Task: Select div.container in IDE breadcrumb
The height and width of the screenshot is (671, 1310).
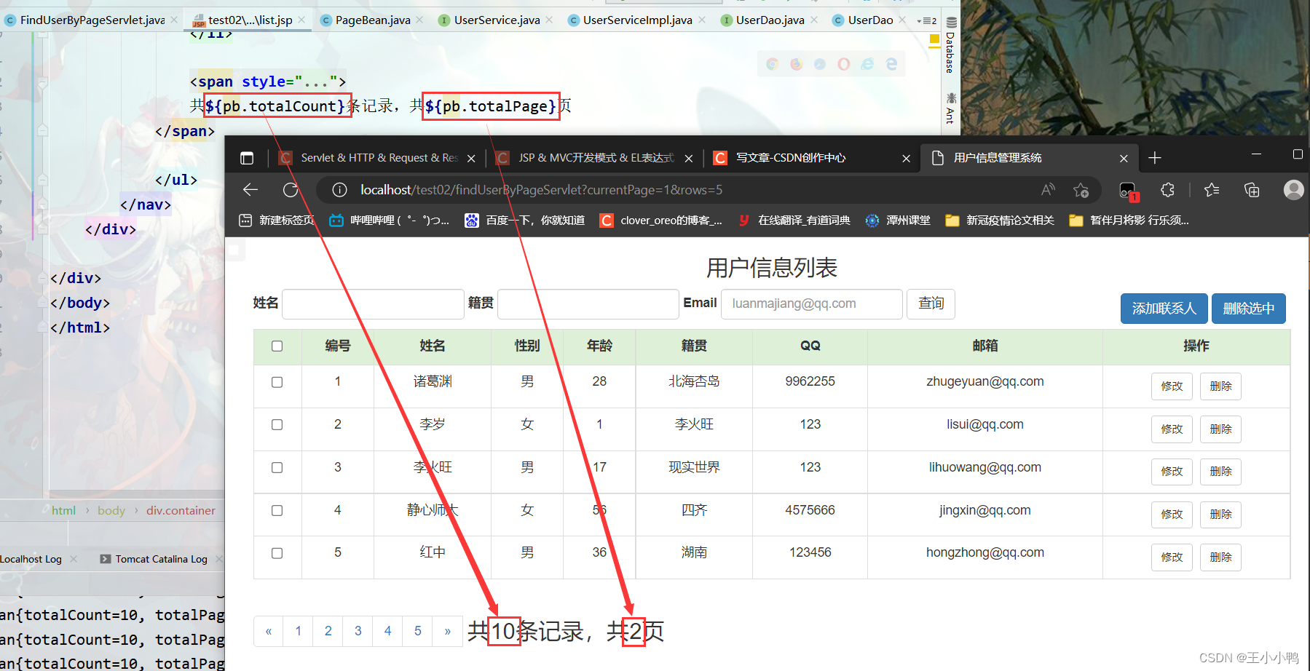Action: (x=181, y=510)
